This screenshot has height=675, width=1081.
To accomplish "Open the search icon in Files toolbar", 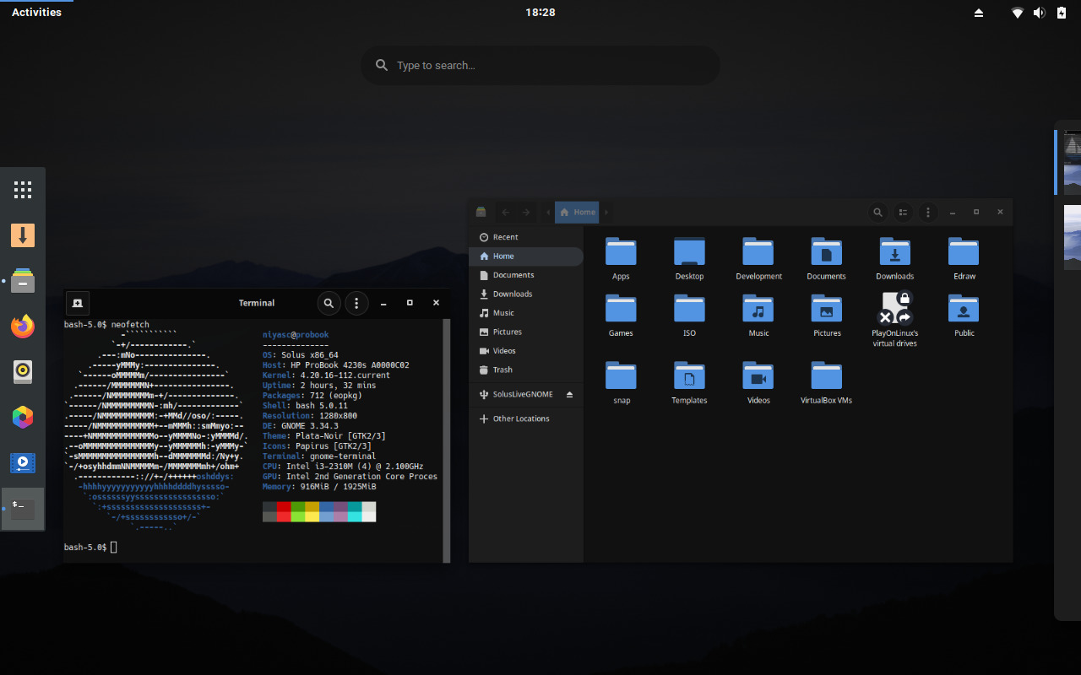I will tap(877, 213).
